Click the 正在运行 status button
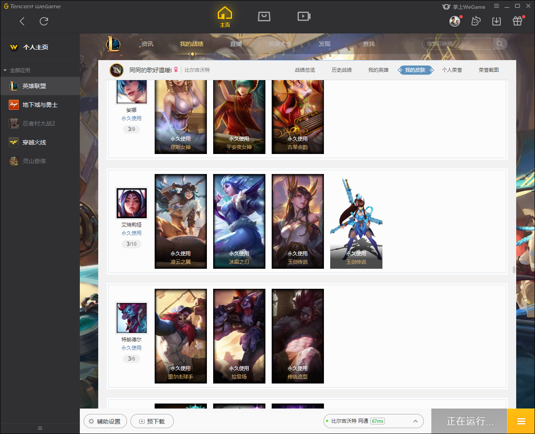The width and height of the screenshot is (535, 434). [x=469, y=421]
